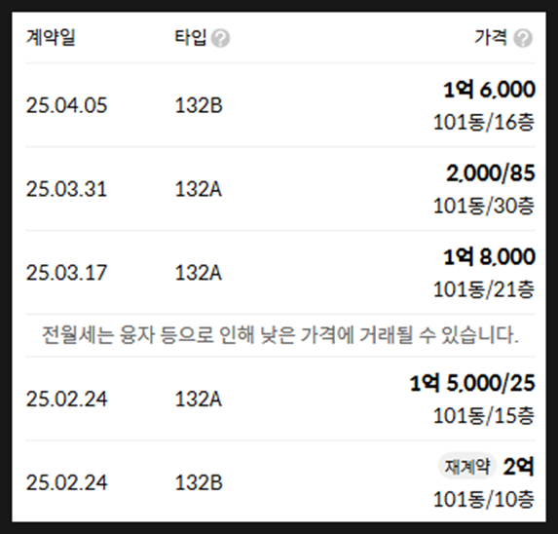
Task: Click the 2,000/85 price
Action: (x=491, y=173)
